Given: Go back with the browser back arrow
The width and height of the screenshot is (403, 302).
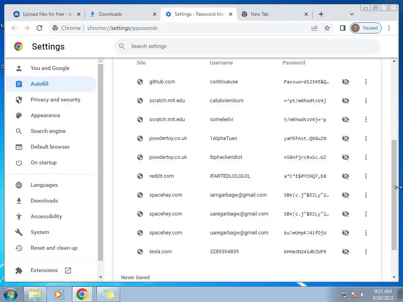Looking at the screenshot, I should (x=14, y=28).
